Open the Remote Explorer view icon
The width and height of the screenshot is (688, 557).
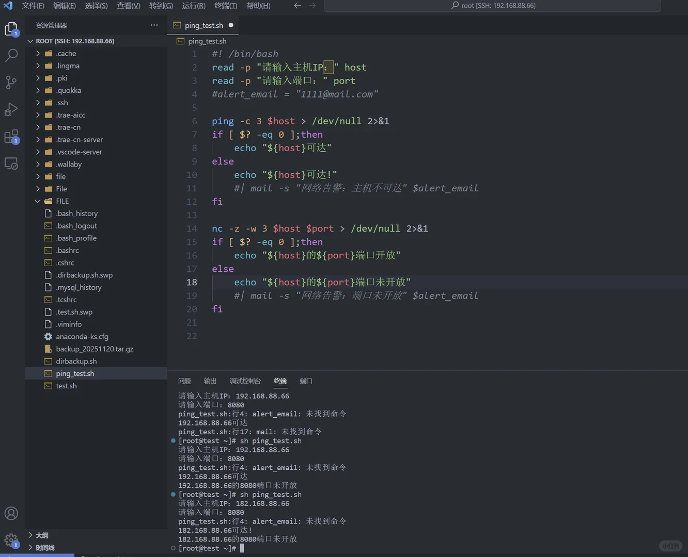coord(11,163)
